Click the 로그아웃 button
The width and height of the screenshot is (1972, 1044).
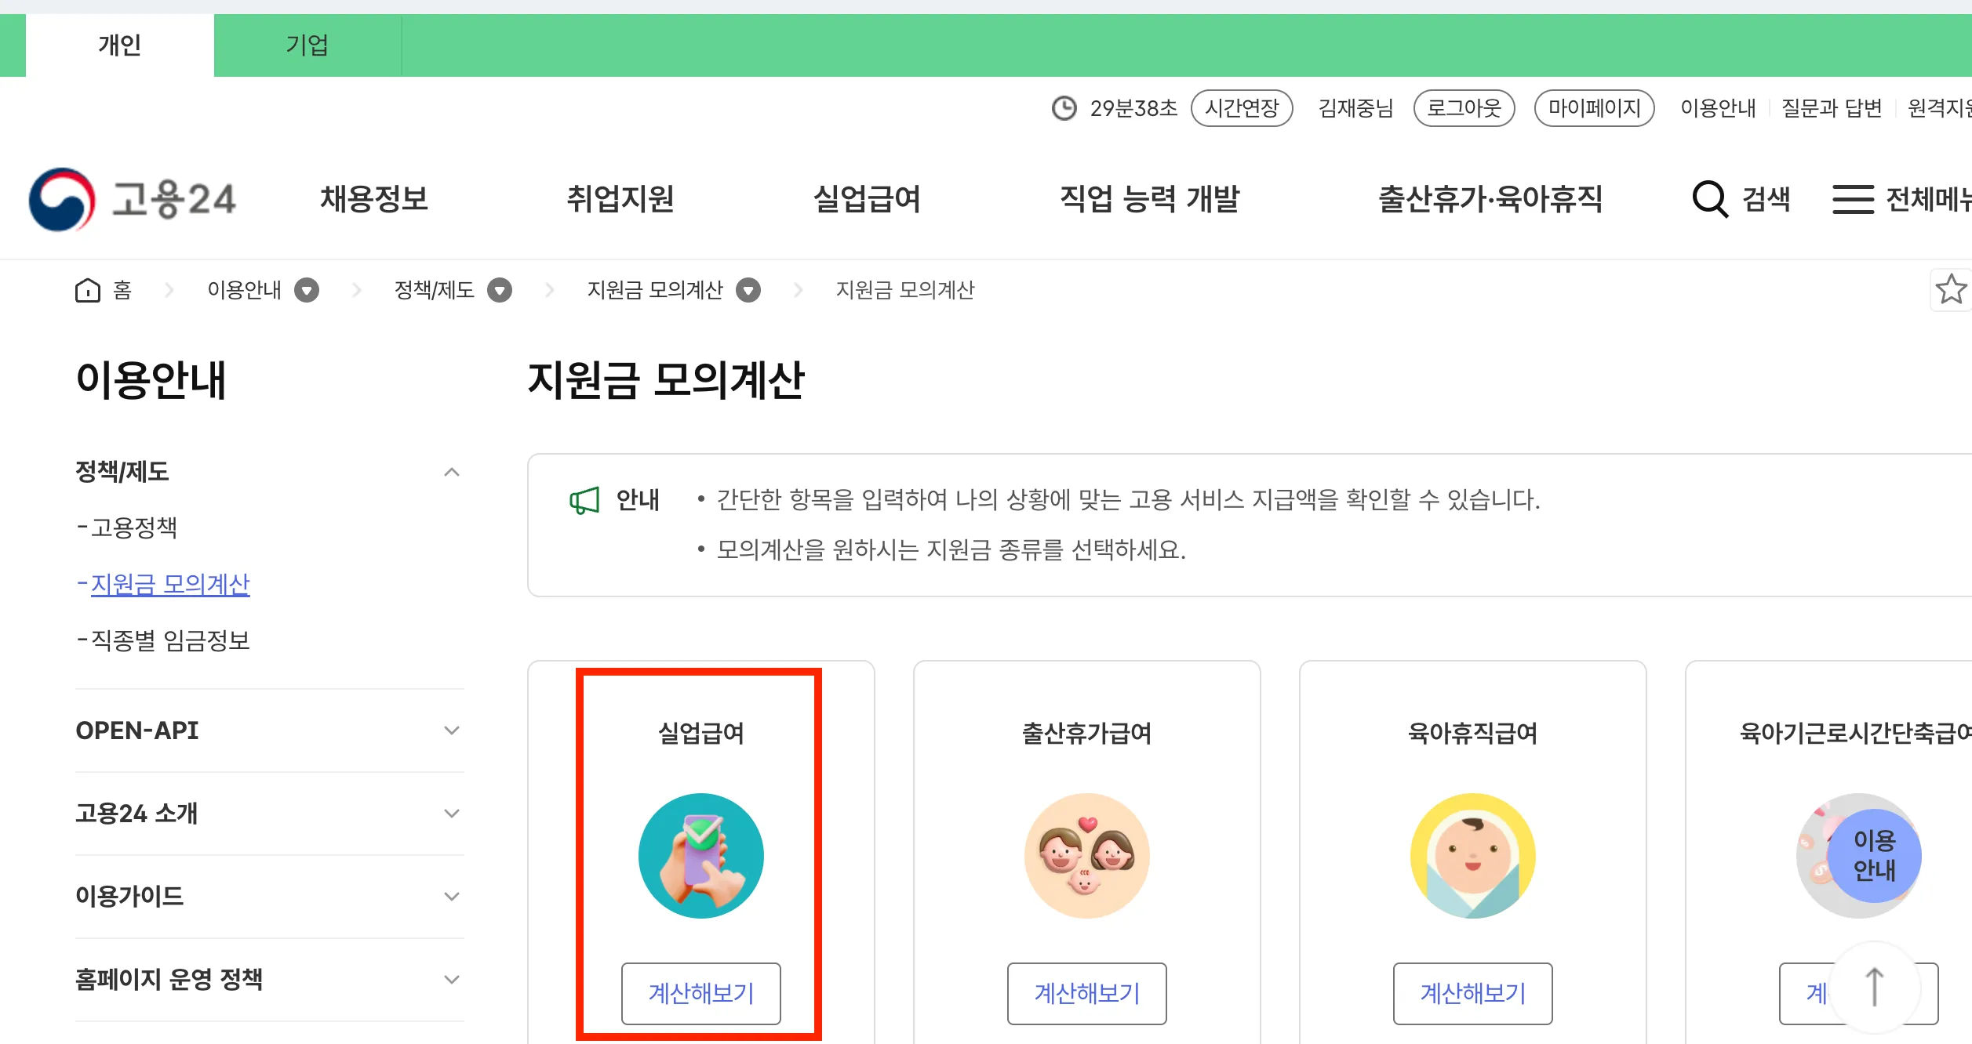1464,108
